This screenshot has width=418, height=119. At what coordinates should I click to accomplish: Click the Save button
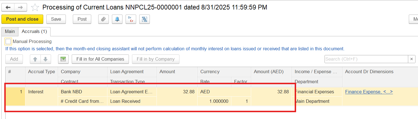point(56,19)
